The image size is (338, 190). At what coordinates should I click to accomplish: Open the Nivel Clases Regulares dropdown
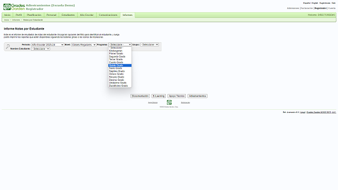(84, 44)
